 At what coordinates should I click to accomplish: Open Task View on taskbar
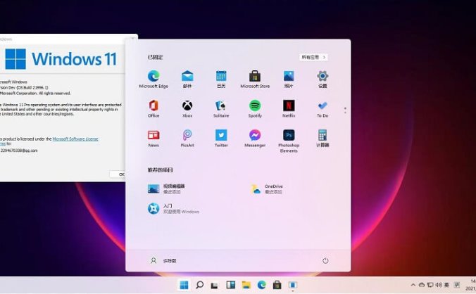[215, 285]
